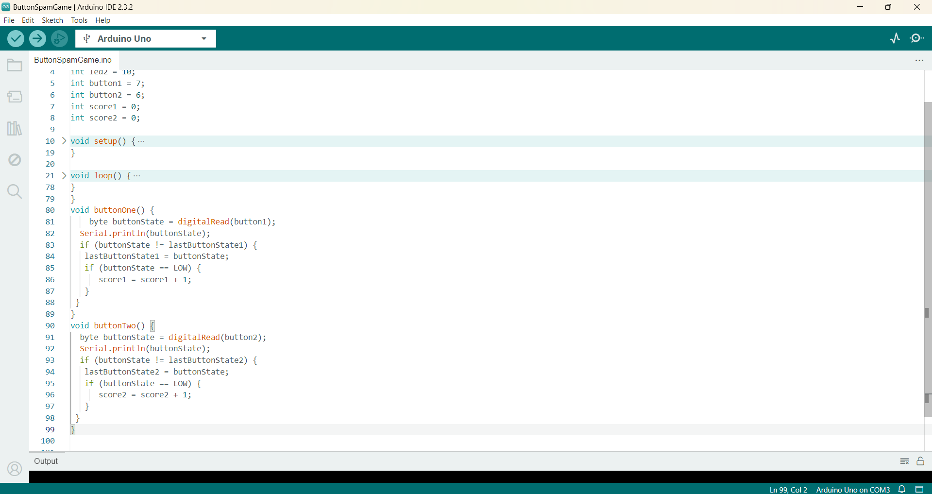Restore down the Arduino IDE window
The image size is (932, 494).
coord(888,7)
